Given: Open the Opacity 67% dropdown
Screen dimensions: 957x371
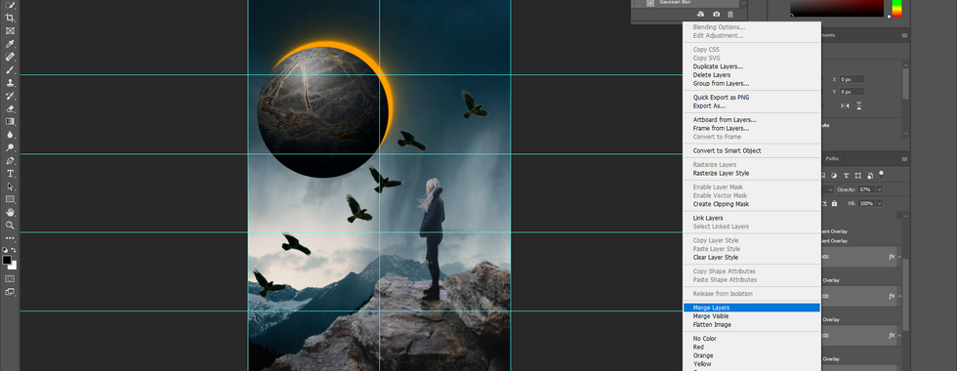Looking at the screenshot, I should point(880,189).
